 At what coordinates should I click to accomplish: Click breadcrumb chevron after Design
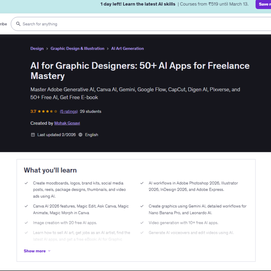click(x=47, y=49)
